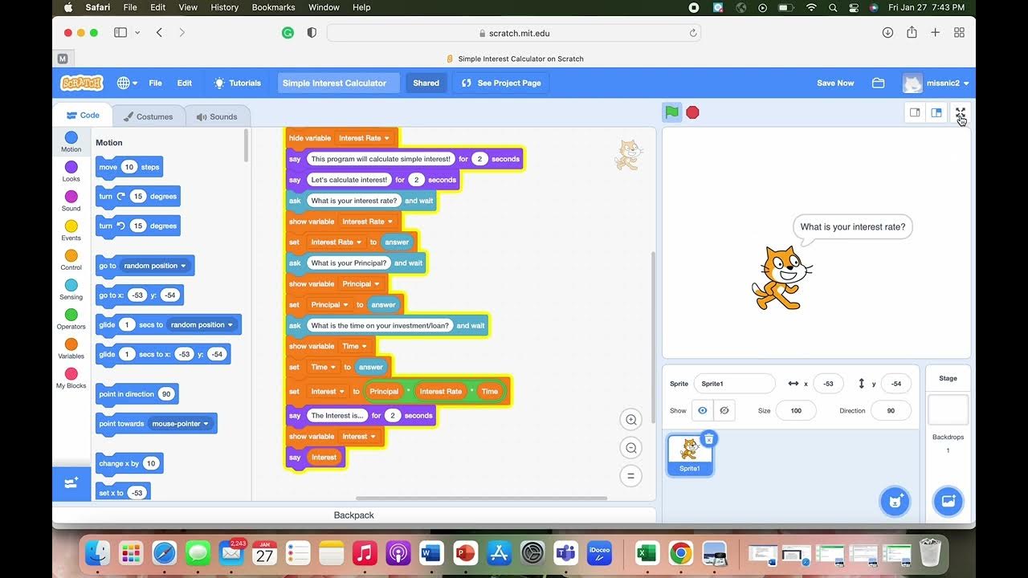1028x578 pixels.
Task: Open the Add Extension button
Action: click(71, 483)
